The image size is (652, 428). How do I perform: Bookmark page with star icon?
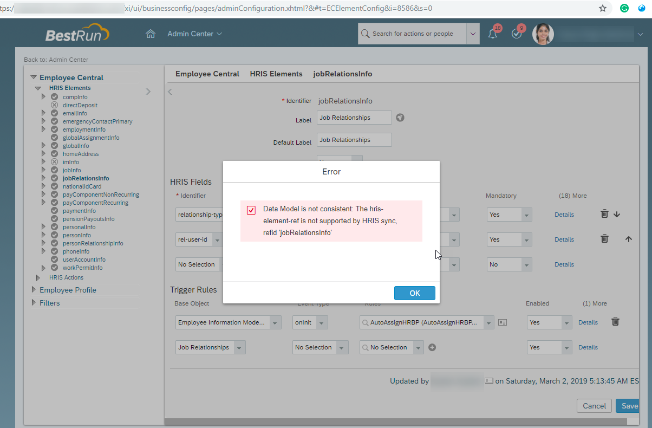tap(603, 8)
